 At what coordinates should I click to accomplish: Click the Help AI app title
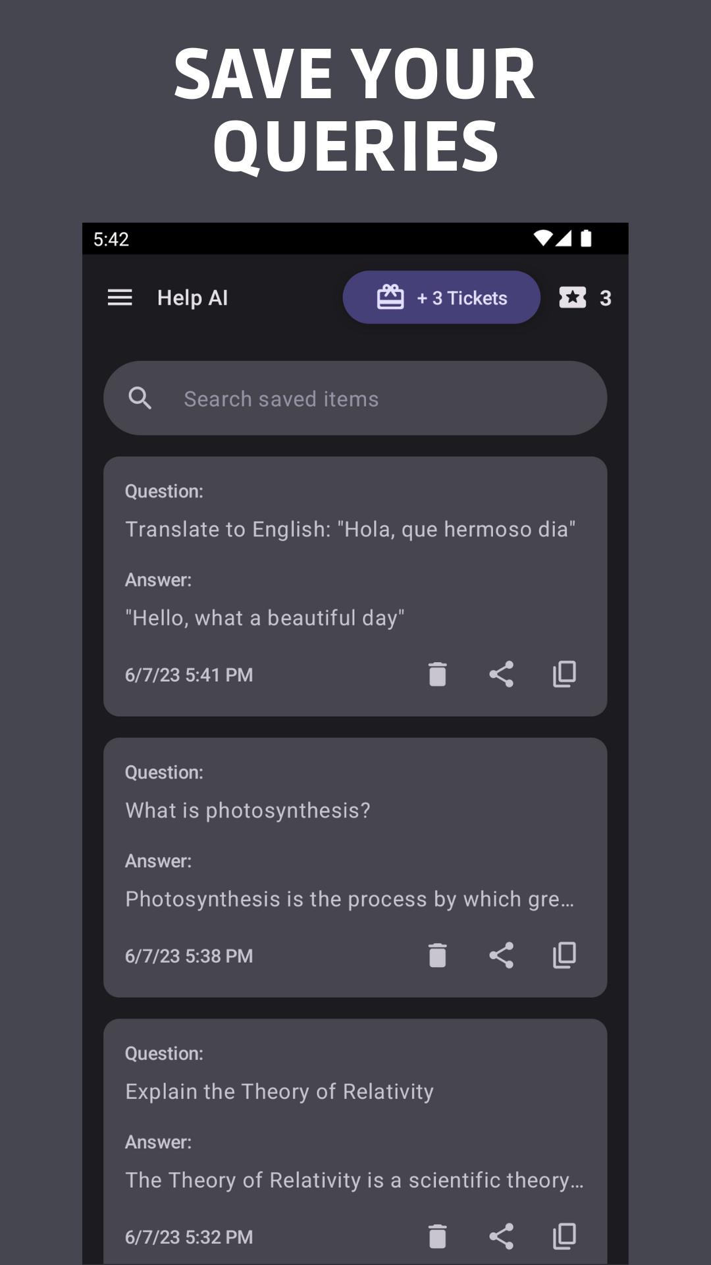(192, 298)
